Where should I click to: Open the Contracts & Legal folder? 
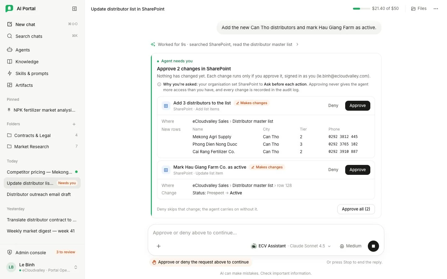tap(42, 135)
